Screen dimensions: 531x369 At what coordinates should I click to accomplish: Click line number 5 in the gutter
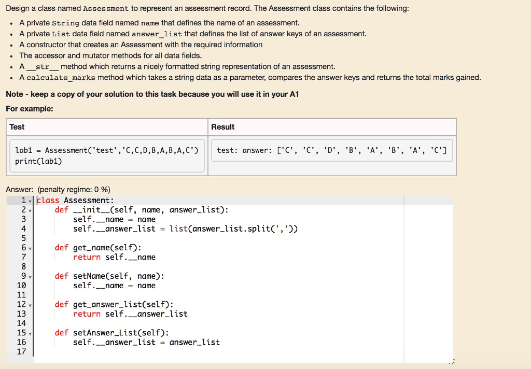24,238
